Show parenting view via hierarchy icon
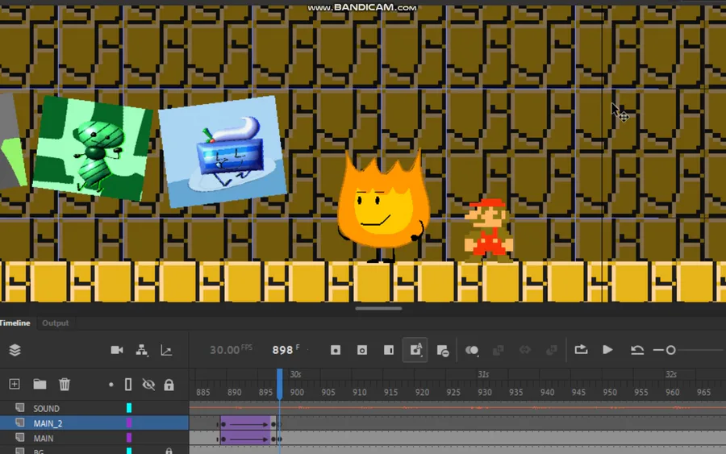726x454 pixels. [x=142, y=350]
